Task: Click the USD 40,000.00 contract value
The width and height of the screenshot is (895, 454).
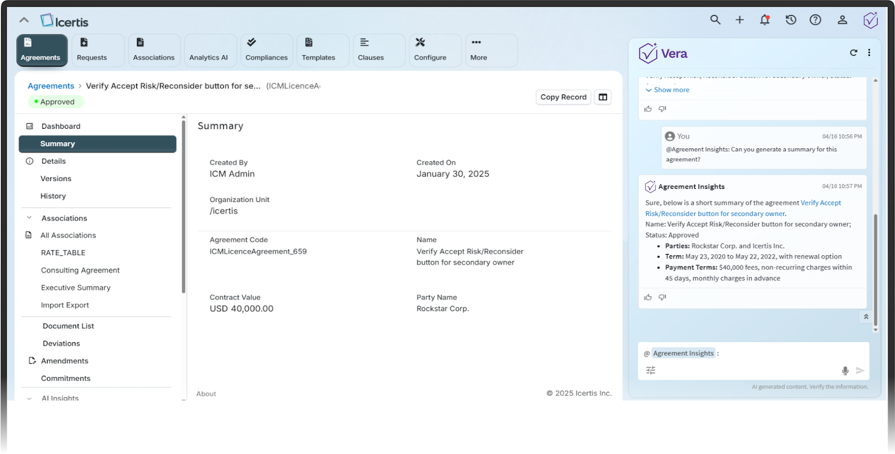Action: pyautogui.click(x=242, y=308)
